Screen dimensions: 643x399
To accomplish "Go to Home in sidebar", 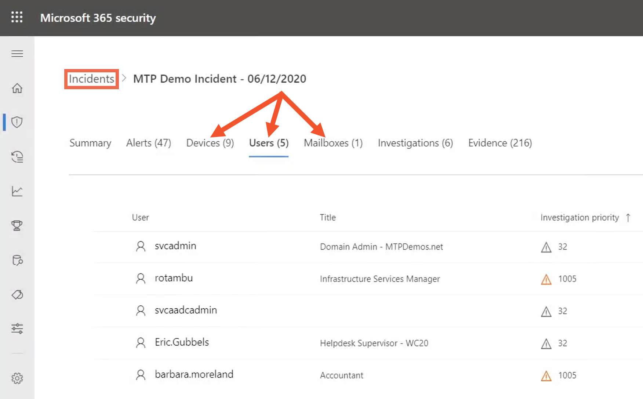I will click(x=17, y=88).
